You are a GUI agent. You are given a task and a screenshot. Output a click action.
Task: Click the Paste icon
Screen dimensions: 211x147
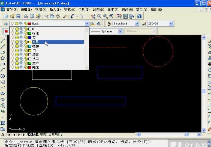coord(58,16)
